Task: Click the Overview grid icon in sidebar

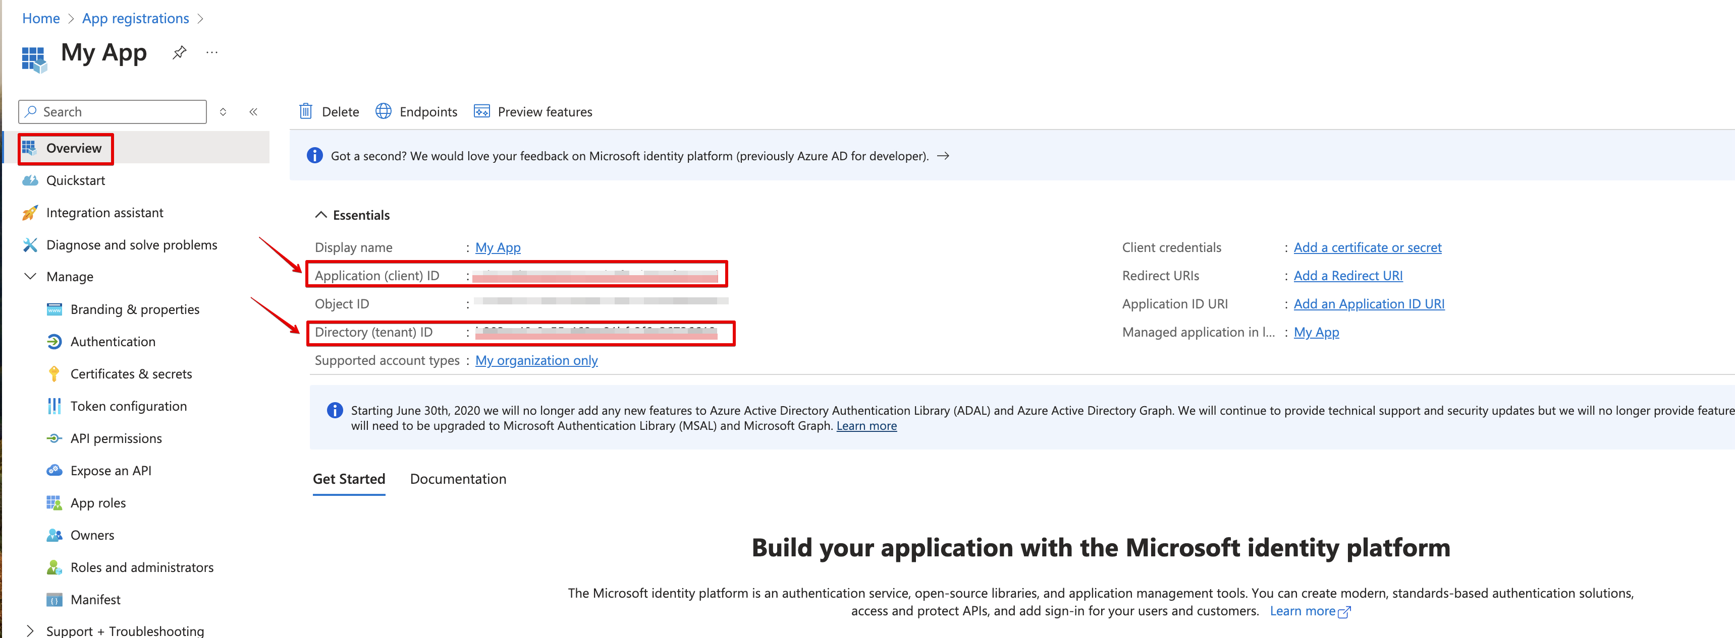Action: 29,148
